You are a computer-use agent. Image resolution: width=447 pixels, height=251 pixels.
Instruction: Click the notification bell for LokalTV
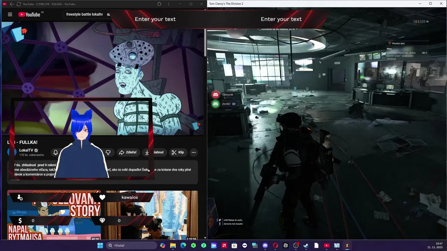click(x=56, y=152)
